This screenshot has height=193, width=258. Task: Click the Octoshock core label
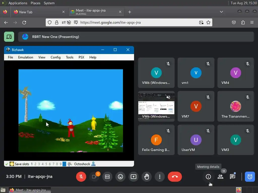coord(82,164)
